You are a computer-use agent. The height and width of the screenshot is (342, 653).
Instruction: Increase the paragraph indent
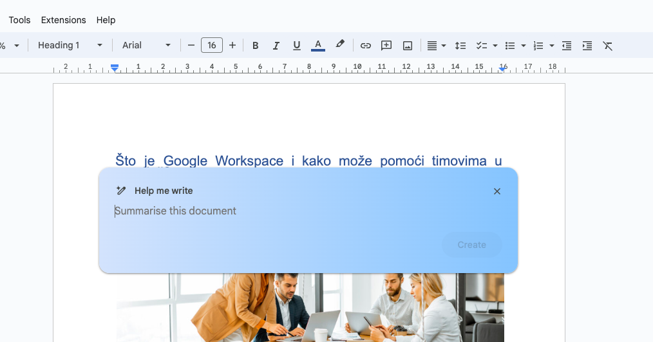[x=587, y=46]
